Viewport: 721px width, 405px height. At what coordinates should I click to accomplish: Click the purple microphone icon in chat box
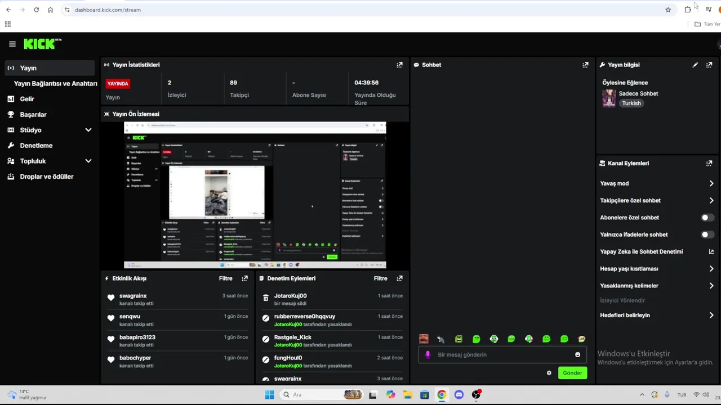pyautogui.click(x=428, y=354)
